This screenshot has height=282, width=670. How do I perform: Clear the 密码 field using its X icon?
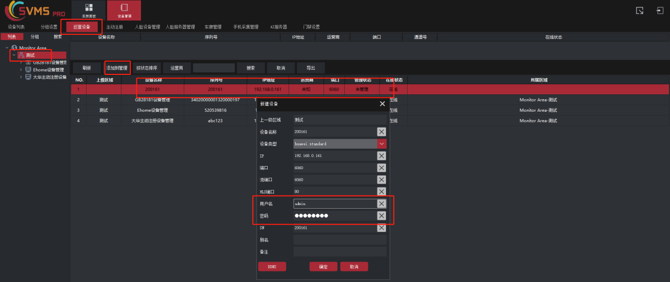pyautogui.click(x=381, y=216)
